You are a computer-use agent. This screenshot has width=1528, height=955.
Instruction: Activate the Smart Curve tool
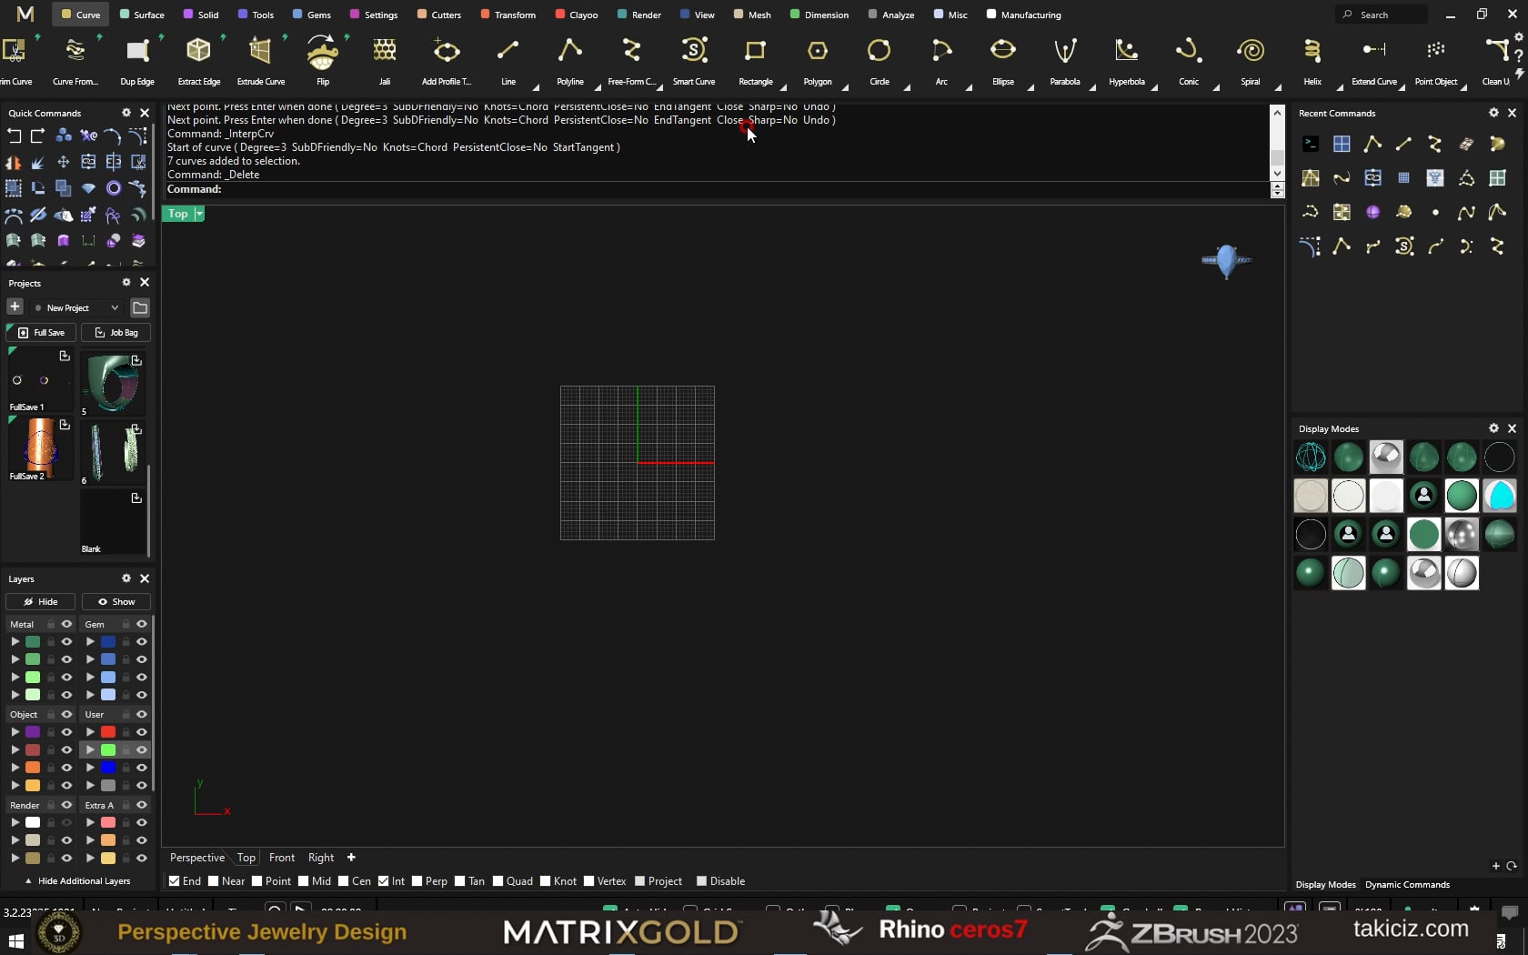coord(694,60)
